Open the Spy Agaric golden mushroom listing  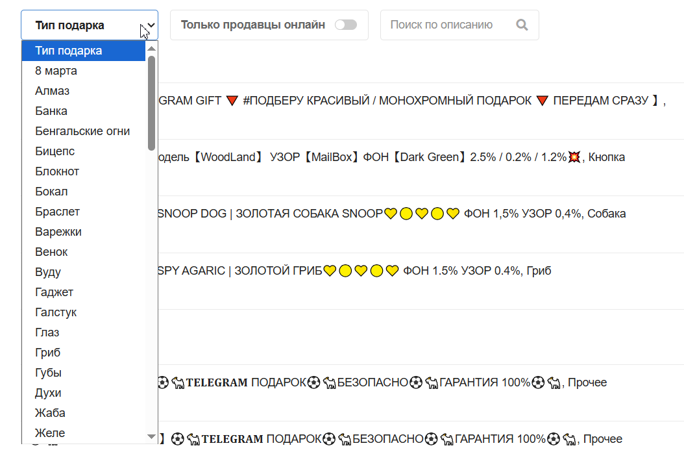tap(354, 271)
